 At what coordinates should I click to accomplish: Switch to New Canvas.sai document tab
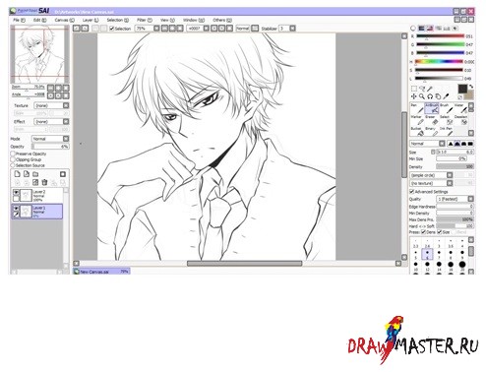pos(101,272)
